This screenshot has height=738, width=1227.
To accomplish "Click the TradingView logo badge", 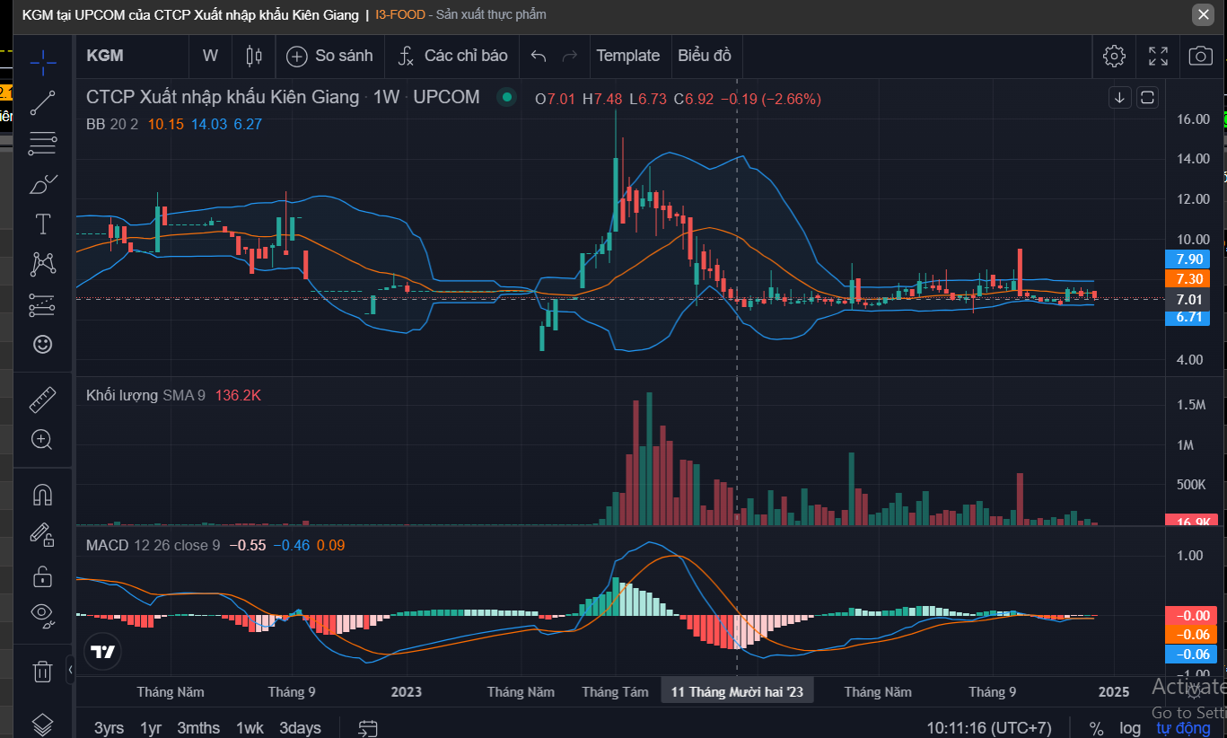I will click(x=103, y=653).
